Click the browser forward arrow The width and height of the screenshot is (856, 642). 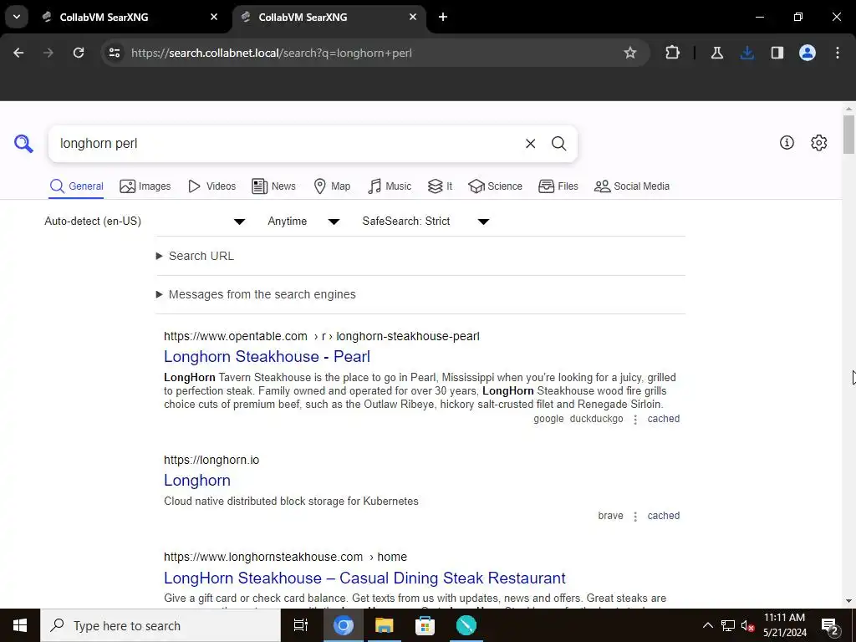(48, 53)
